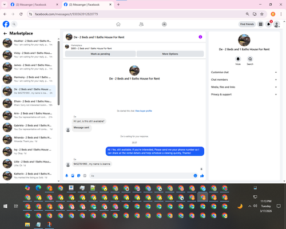View site information icon in address bar
Viewport: 286px width, 229px height.
coord(30,14)
